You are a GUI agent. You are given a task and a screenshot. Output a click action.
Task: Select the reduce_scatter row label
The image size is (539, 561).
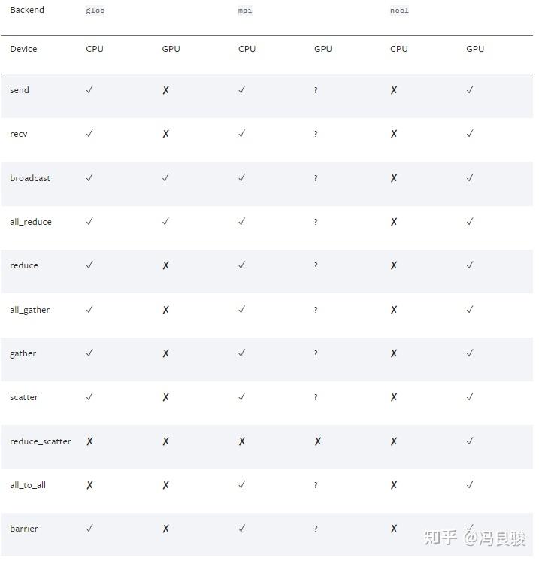[41, 442]
